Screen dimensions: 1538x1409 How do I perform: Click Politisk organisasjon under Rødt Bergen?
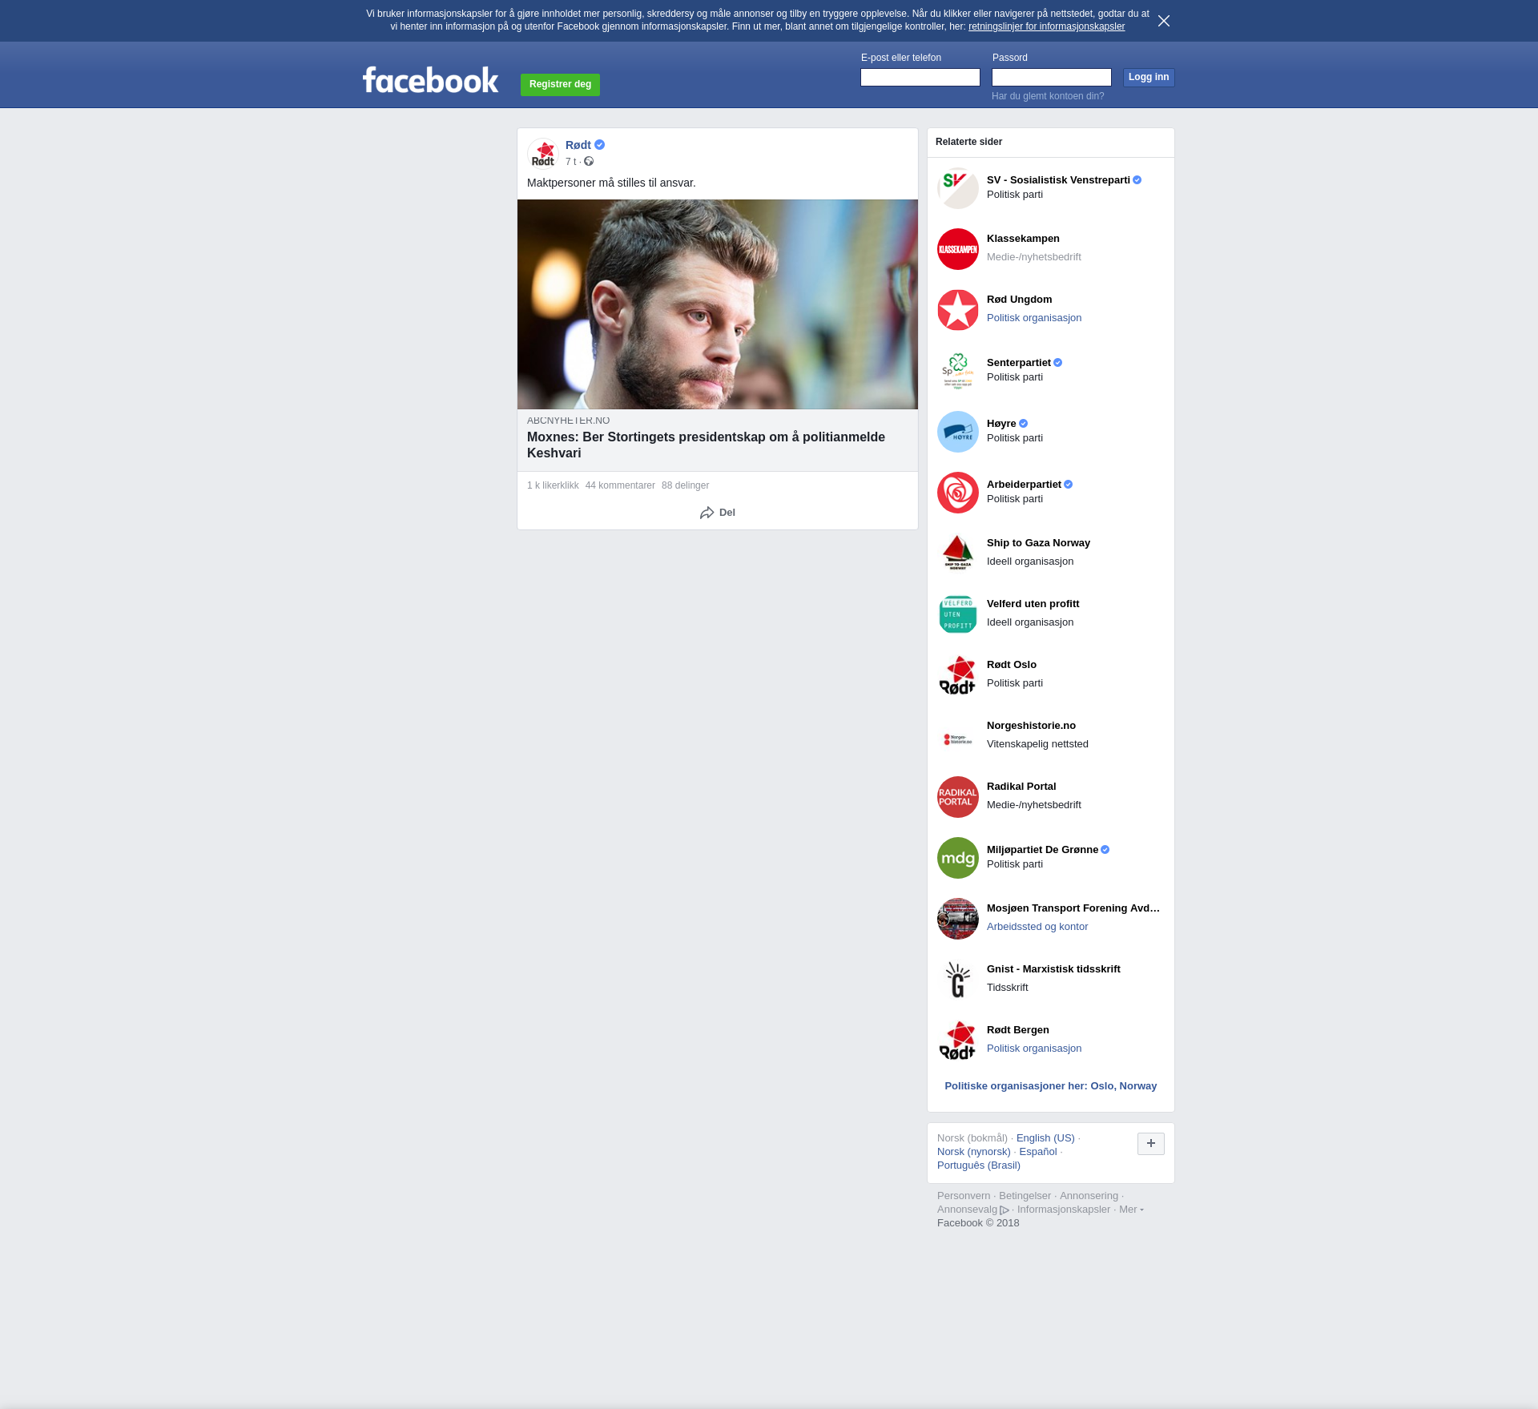[x=1034, y=1049]
